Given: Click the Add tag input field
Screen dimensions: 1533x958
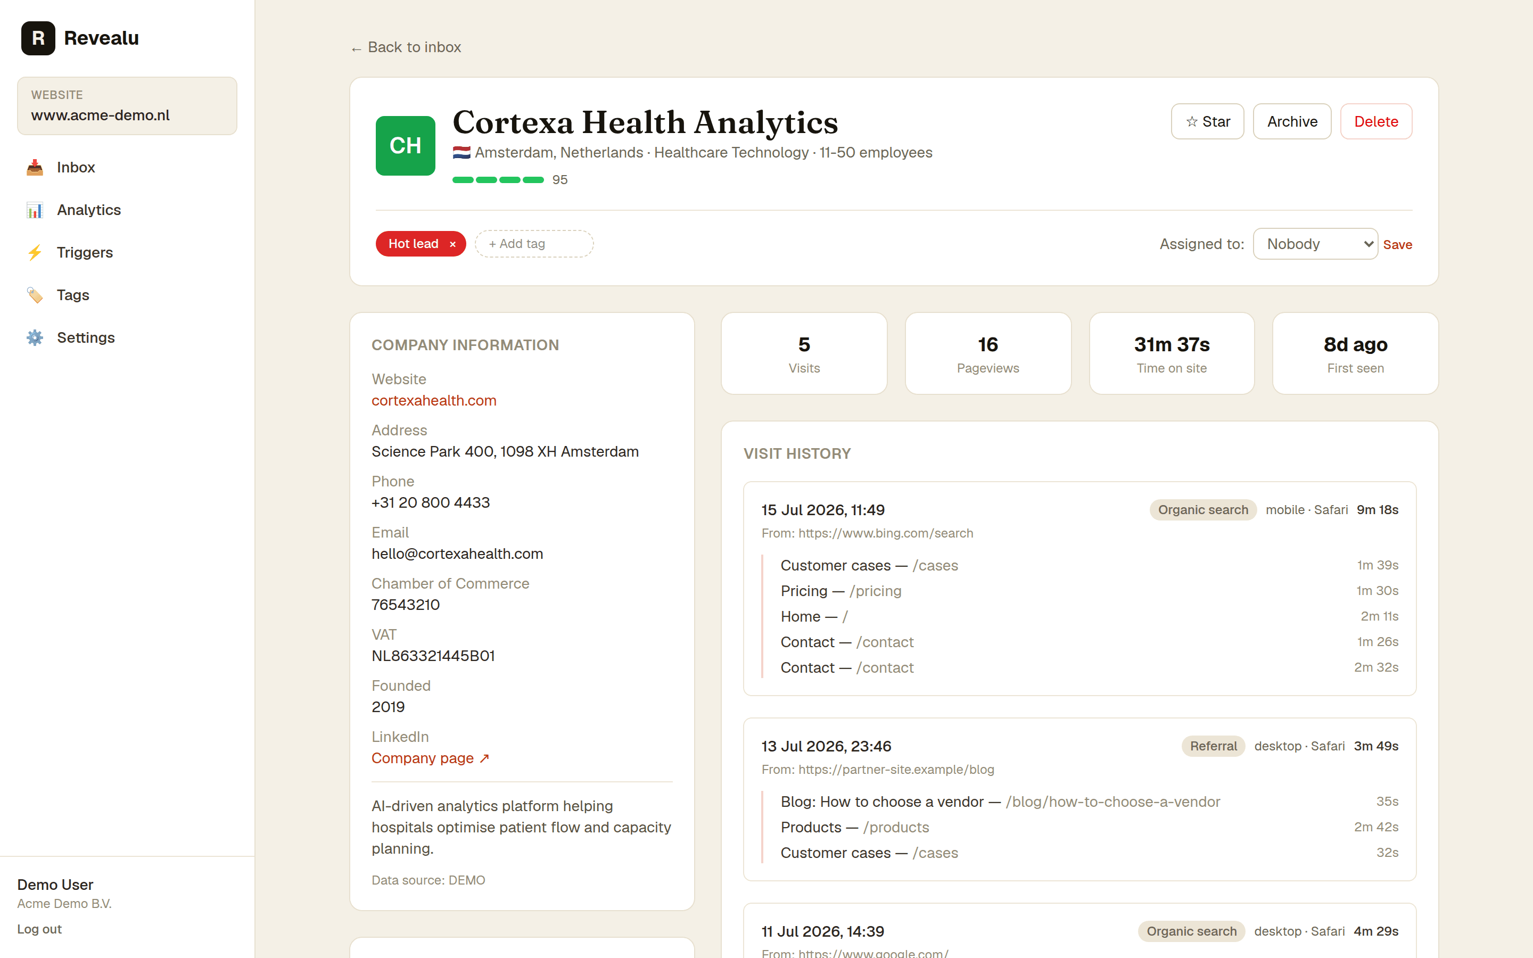Looking at the screenshot, I should [534, 244].
